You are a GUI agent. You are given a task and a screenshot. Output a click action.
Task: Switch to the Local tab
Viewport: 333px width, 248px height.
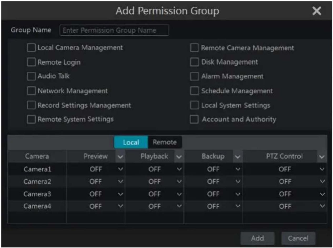tap(131, 143)
